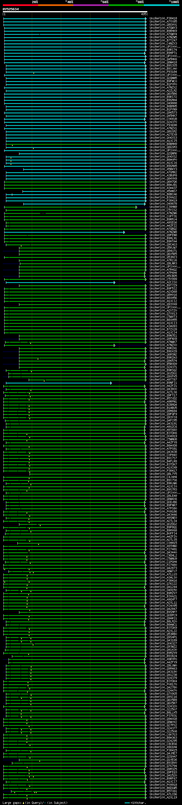This screenshot has height=805, width=182.
Task: Click the short cyan alignment bar of A7NZW8
Action: pyautogui.click(x=64, y=232)
